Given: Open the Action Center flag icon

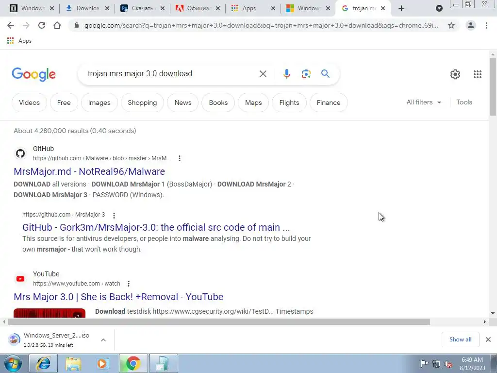Looking at the screenshot, I should point(424,364).
